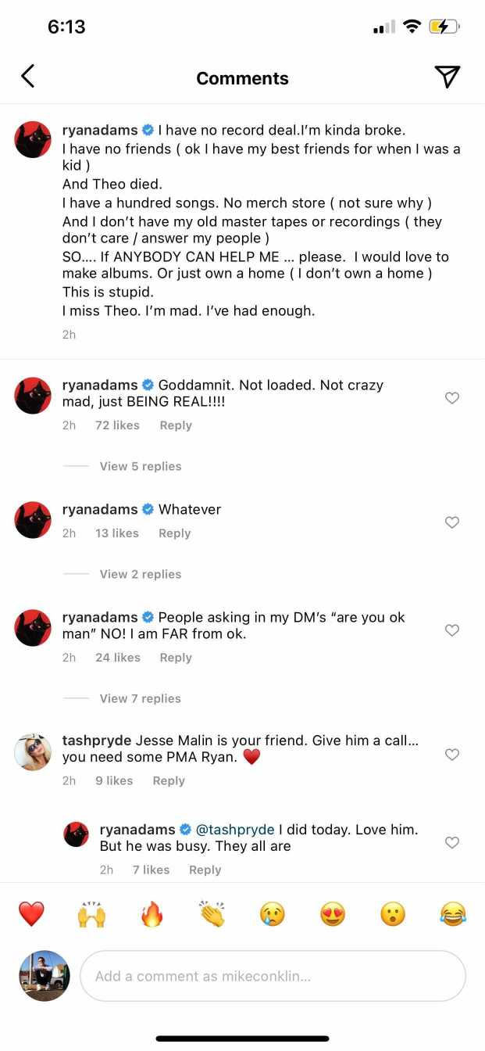The height and width of the screenshot is (1051, 485).
Task: Insert the red heart emoji reaction
Action: (31, 913)
